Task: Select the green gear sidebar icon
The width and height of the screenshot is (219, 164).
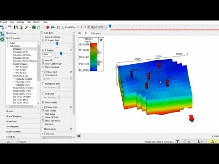Action: (x=2, y=40)
